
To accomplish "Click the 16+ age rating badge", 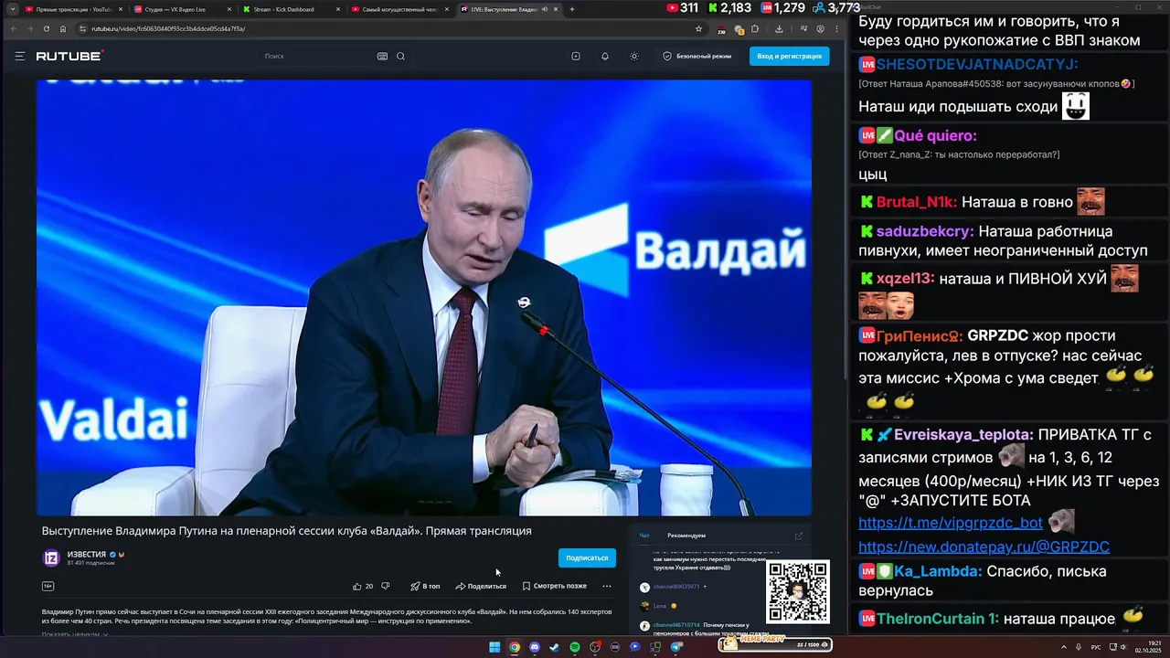I will point(48,586).
